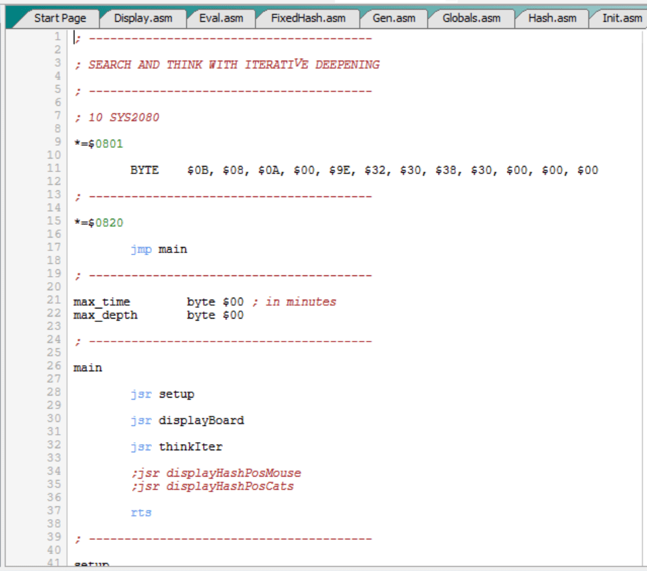Place cursor on 'jsr thinkIter' line
Image resolution: width=647 pixels, height=571 pixels.
point(176,447)
